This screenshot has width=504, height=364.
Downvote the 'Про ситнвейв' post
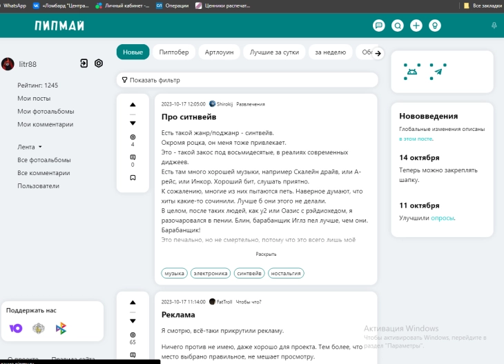click(133, 123)
